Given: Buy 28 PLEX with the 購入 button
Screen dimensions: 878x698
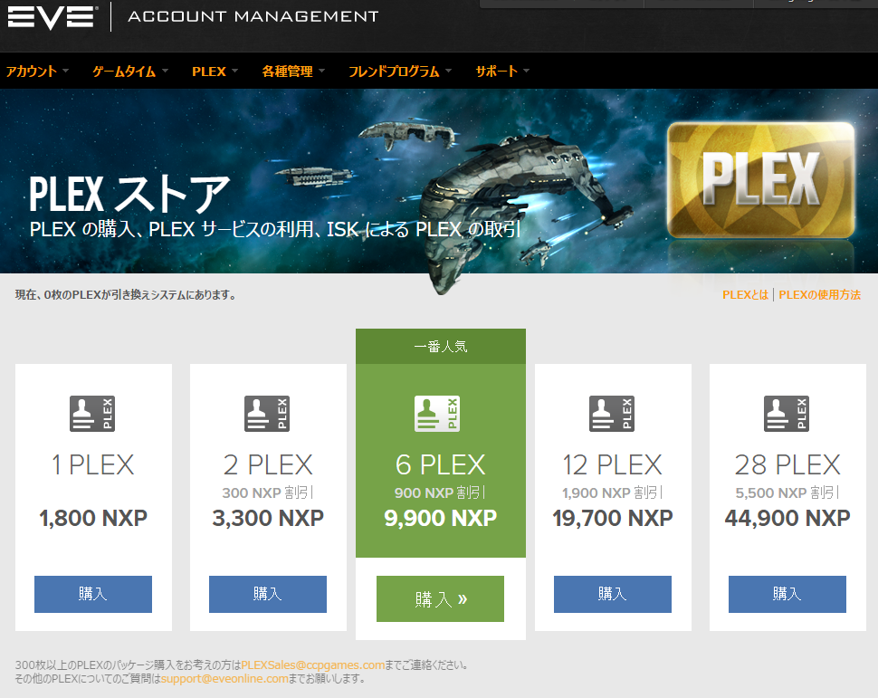Looking at the screenshot, I should (787, 594).
